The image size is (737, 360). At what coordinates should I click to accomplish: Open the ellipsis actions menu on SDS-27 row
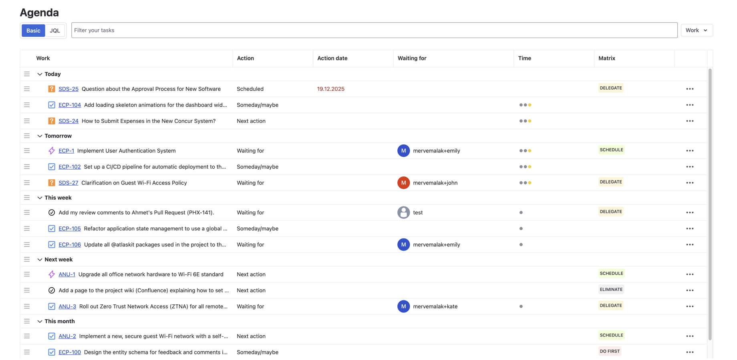690,183
